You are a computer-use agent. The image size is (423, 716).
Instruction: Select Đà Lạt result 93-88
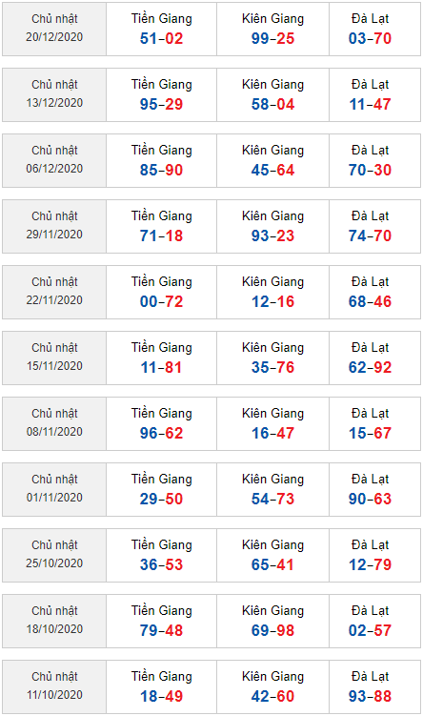(x=370, y=696)
